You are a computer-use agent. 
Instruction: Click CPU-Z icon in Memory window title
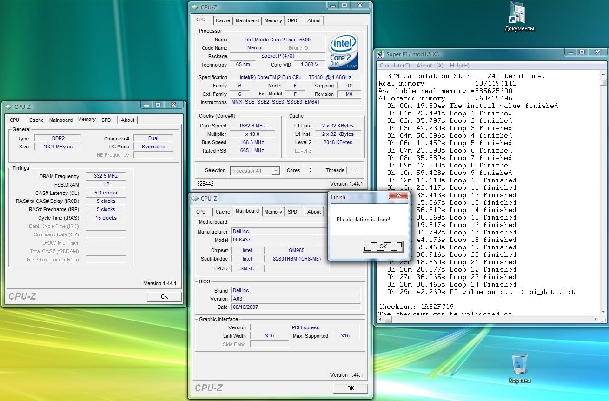8,106
